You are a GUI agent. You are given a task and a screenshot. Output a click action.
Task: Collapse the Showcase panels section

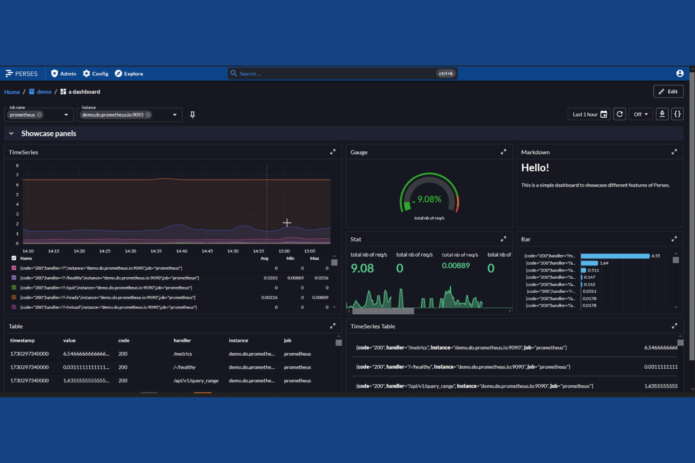pos(11,133)
